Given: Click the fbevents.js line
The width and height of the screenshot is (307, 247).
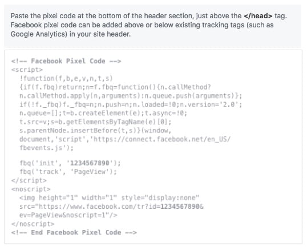Looking at the screenshot, I should [x=46, y=148].
